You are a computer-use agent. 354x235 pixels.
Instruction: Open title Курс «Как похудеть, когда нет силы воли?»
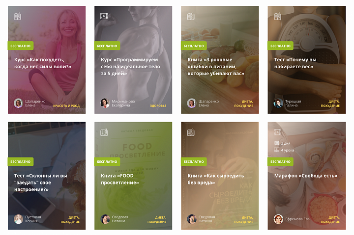click(43, 63)
